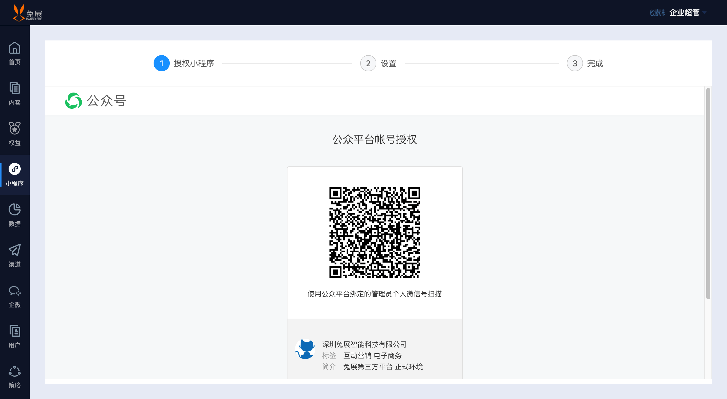727x399 pixels.
Task: Click the vertical scrollbar of the authorization panel
Action: 708,194
